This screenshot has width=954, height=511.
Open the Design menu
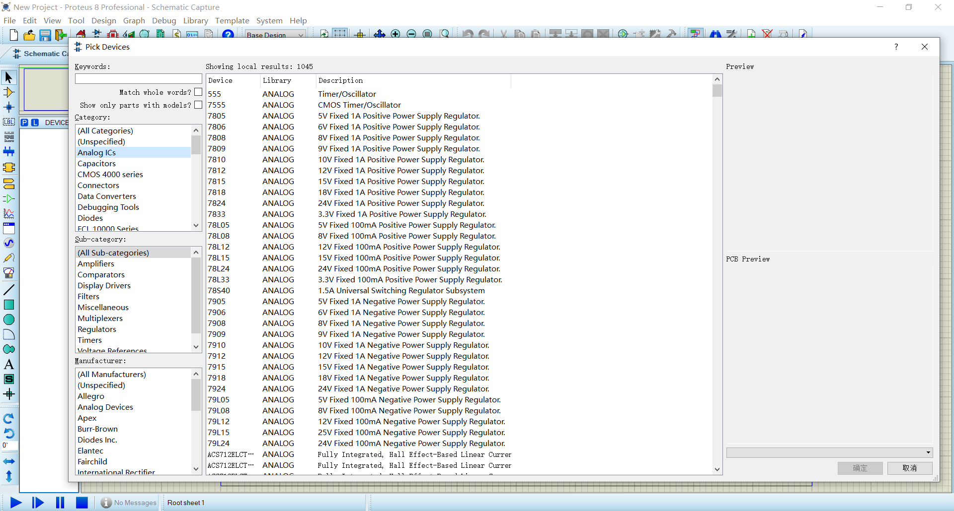click(x=103, y=20)
